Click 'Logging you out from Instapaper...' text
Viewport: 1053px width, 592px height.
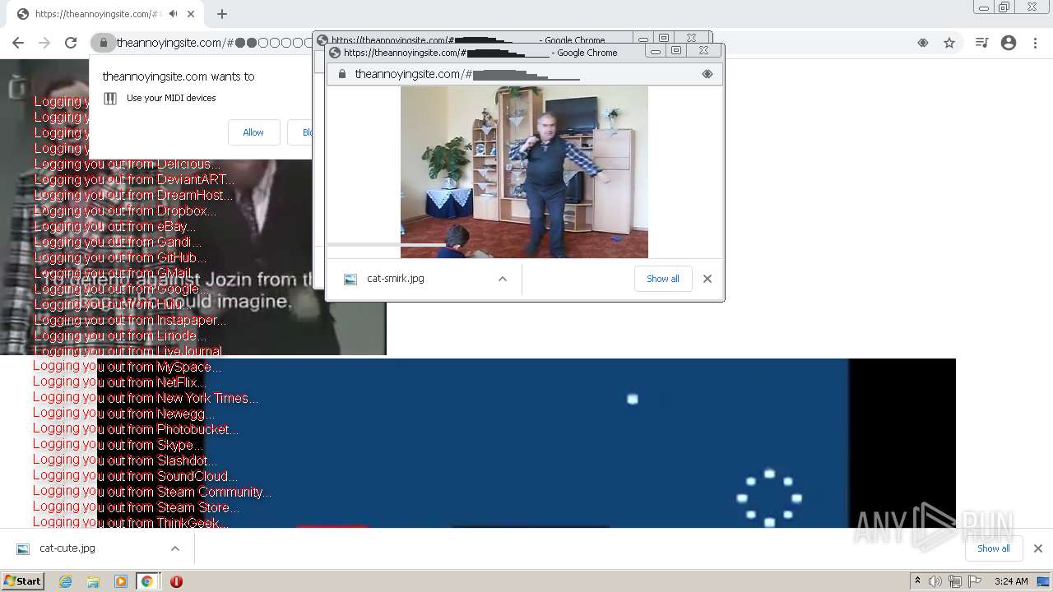click(x=130, y=320)
